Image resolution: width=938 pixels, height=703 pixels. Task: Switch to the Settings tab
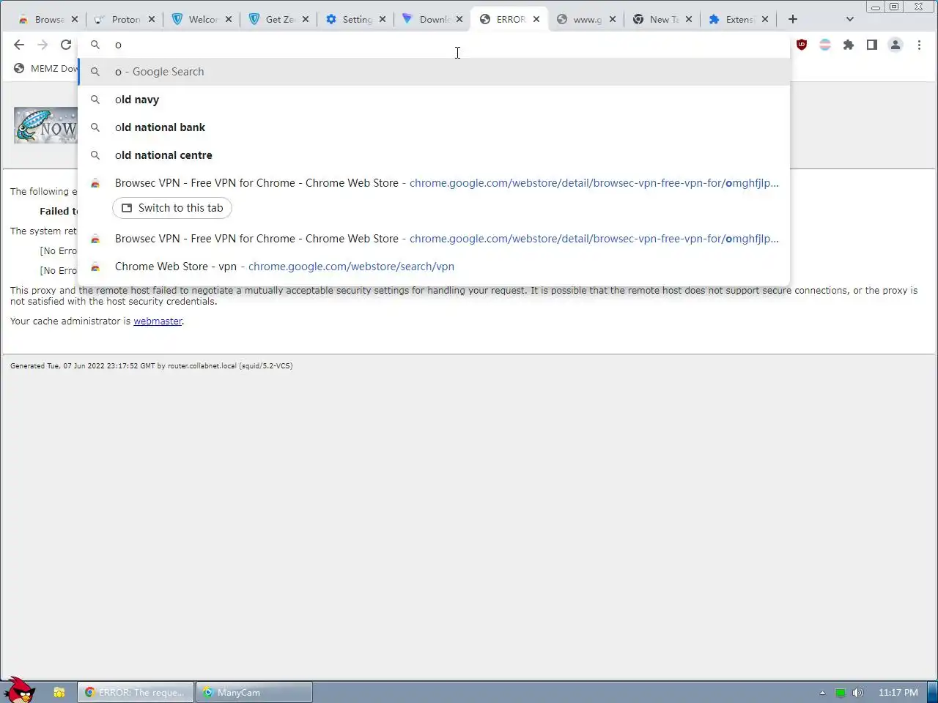click(x=350, y=19)
